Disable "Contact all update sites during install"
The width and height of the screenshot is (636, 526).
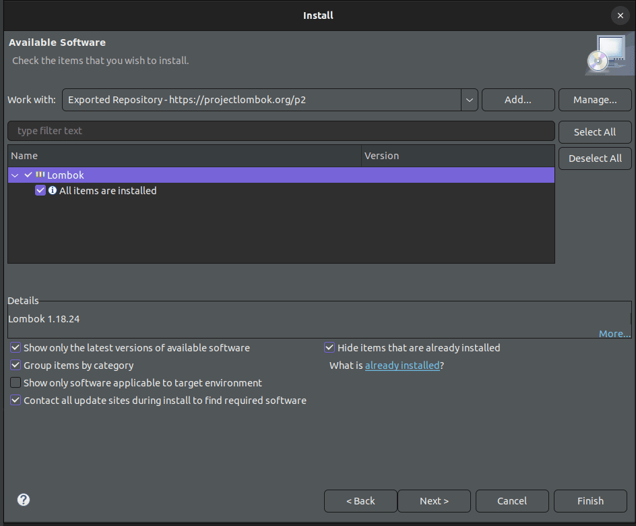point(15,400)
